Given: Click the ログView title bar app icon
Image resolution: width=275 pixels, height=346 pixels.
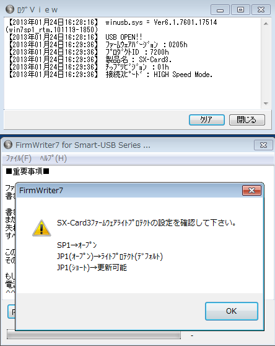Looking at the screenshot, I should point(10,9).
